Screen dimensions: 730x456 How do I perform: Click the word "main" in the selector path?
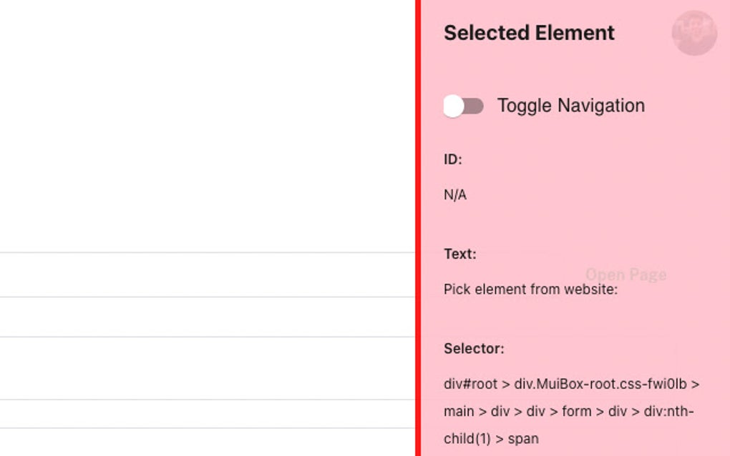pyautogui.click(x=459, y=411)
